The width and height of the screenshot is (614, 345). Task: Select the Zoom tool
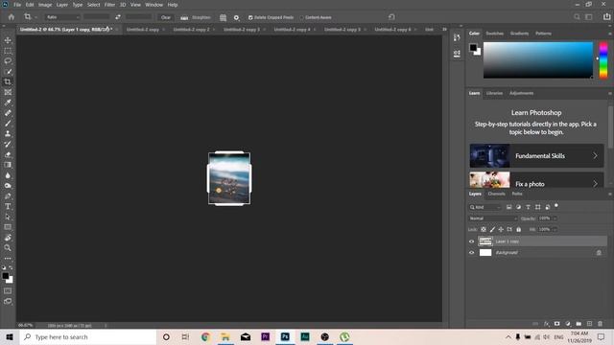pos(8,247)
